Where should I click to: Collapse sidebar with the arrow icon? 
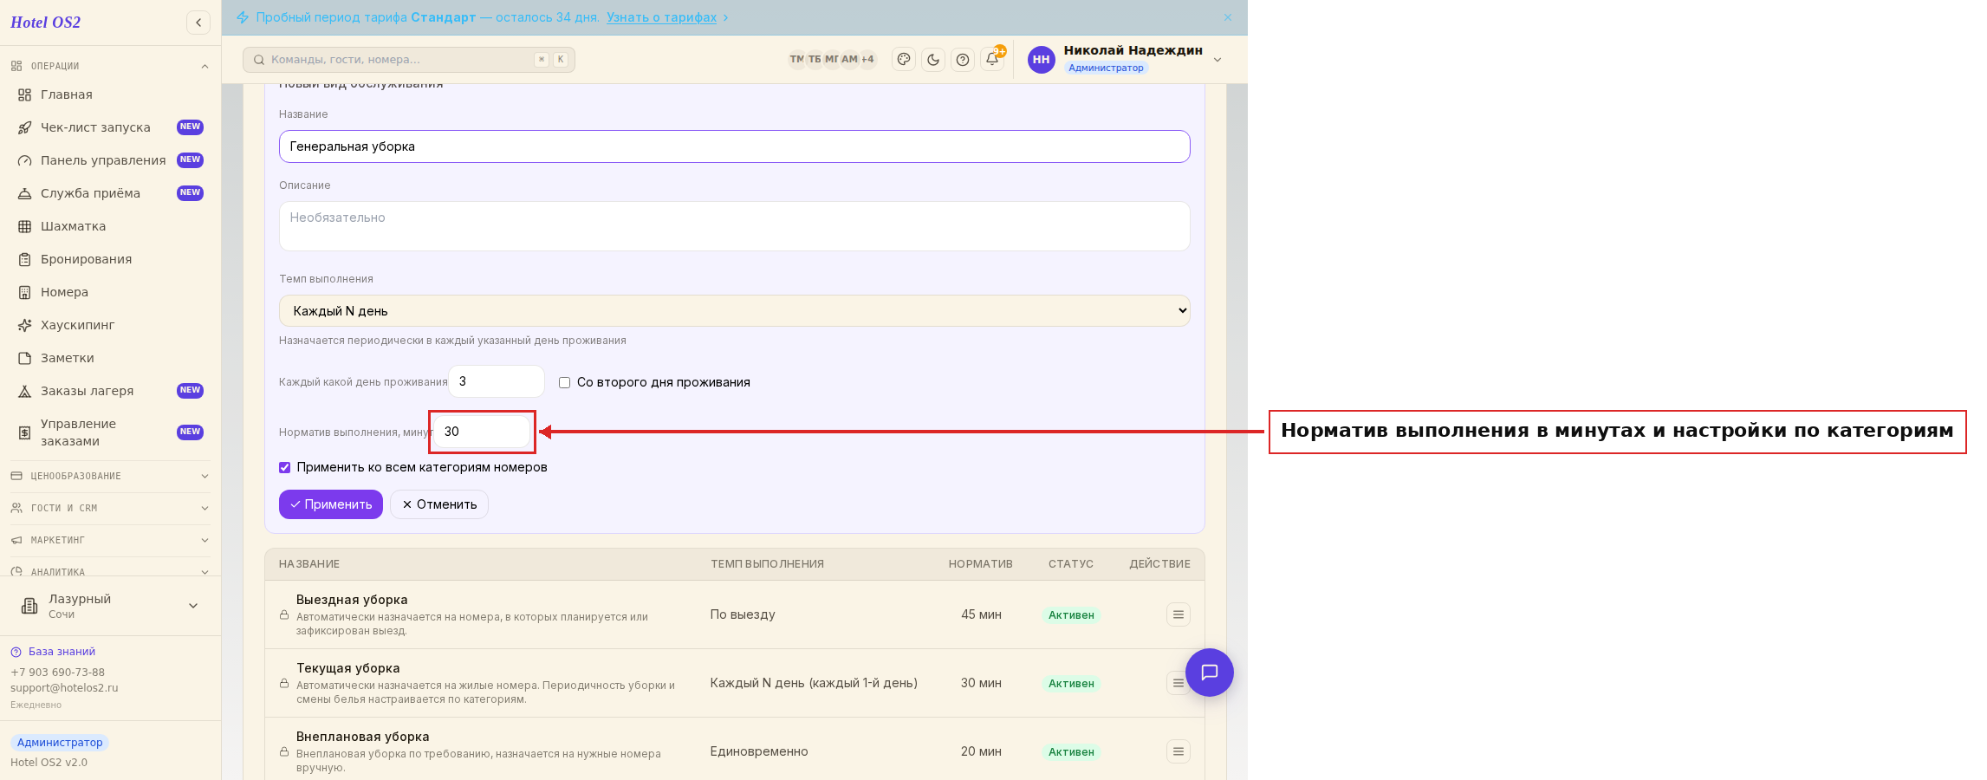(x=198, y=23)
